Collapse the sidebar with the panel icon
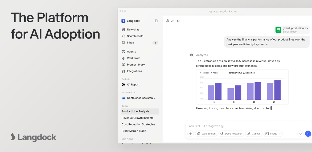 click(156, 21)
